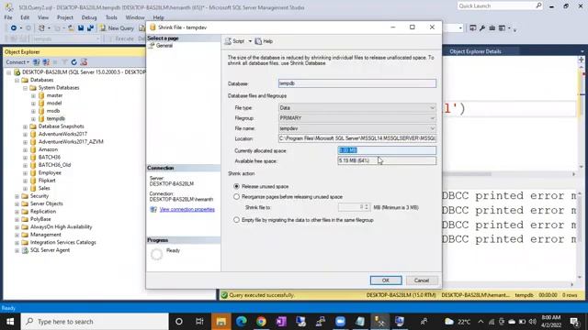Expand the master database node
The width and height of the screenshot is (588, 330).
(33, 95)
